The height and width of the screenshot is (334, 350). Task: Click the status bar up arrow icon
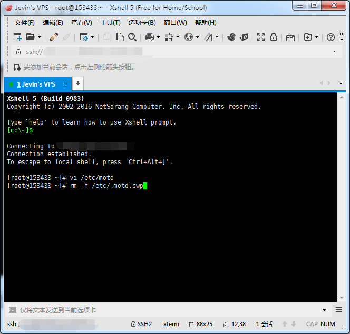285,324
